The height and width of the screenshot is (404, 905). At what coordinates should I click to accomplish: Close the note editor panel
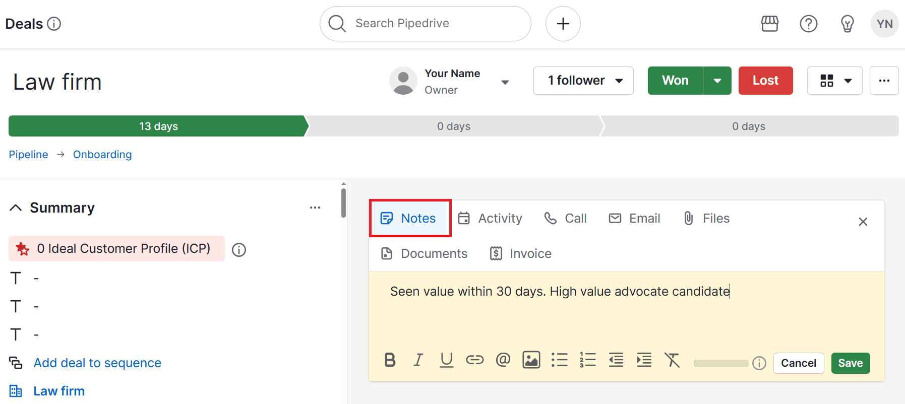[x=863, y=222]
